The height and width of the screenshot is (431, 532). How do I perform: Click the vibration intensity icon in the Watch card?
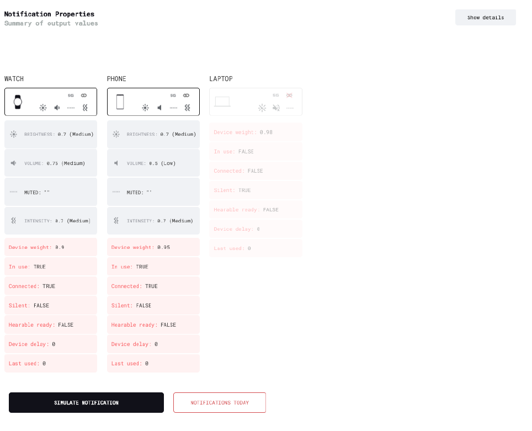pyautogui.click(x=85, y=108)
